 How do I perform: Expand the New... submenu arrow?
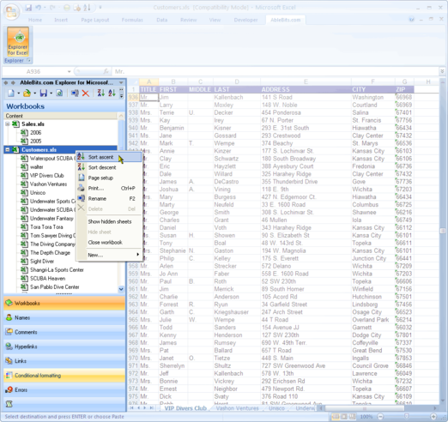pos(138,255)
